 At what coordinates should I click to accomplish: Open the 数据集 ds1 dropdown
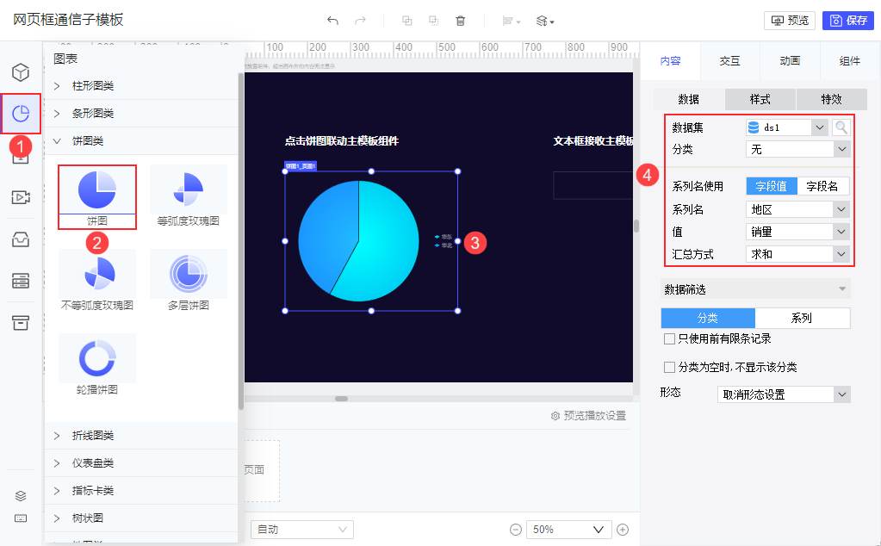786,127
